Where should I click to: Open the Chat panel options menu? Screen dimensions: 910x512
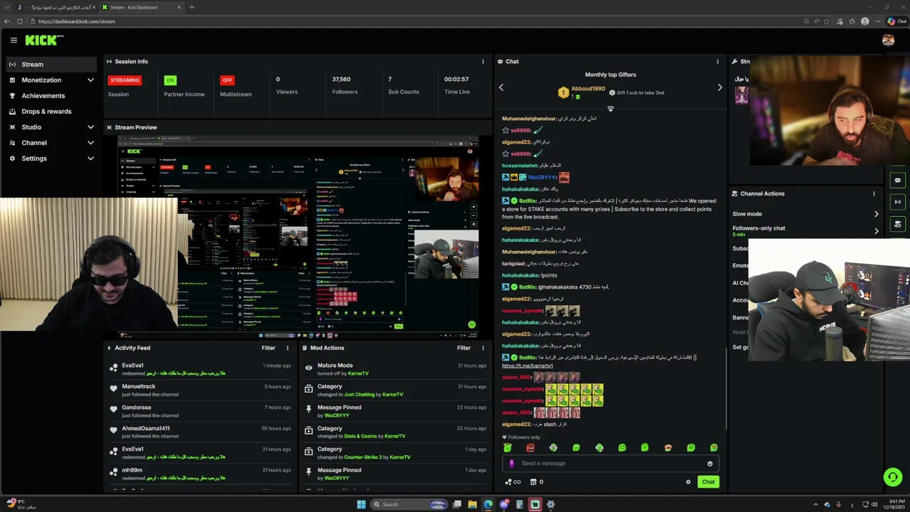tap(717, 62)
